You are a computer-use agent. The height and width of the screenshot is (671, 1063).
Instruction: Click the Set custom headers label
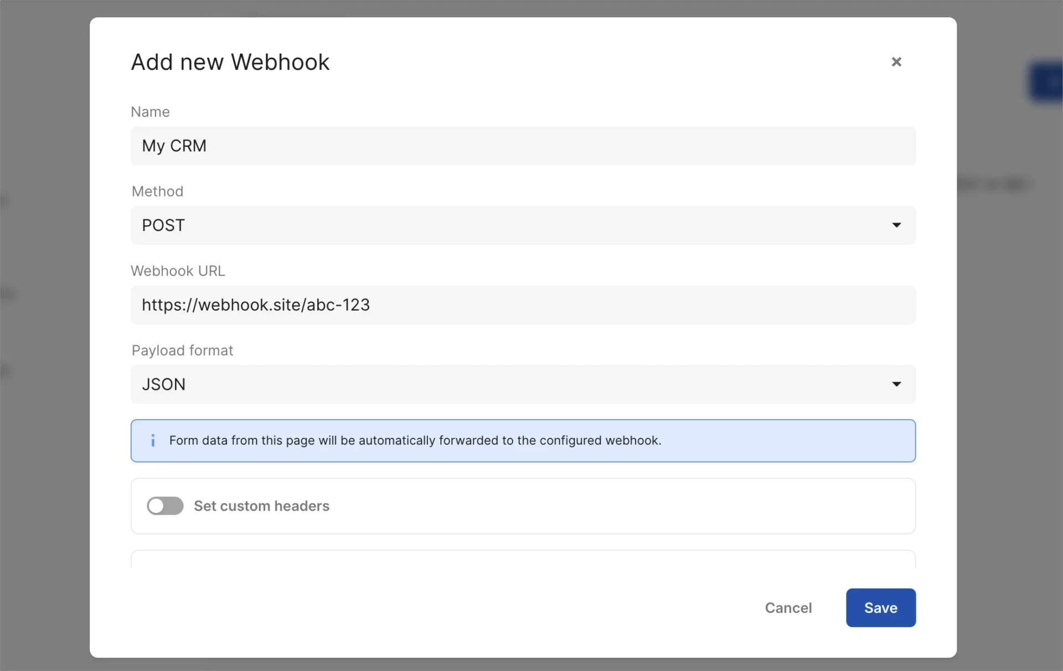point(261,506)
